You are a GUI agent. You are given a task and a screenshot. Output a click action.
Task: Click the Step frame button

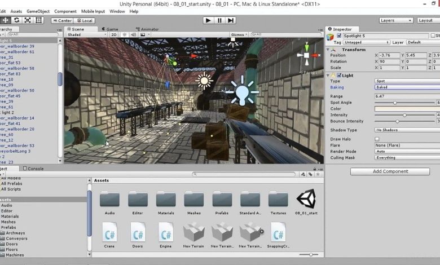pyautogui.click(x=230, y=20)
